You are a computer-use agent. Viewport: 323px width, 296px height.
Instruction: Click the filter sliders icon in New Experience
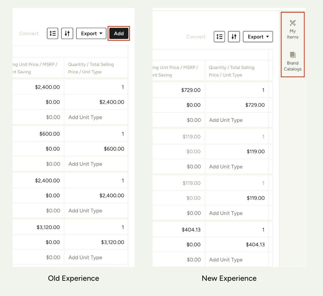234,37
